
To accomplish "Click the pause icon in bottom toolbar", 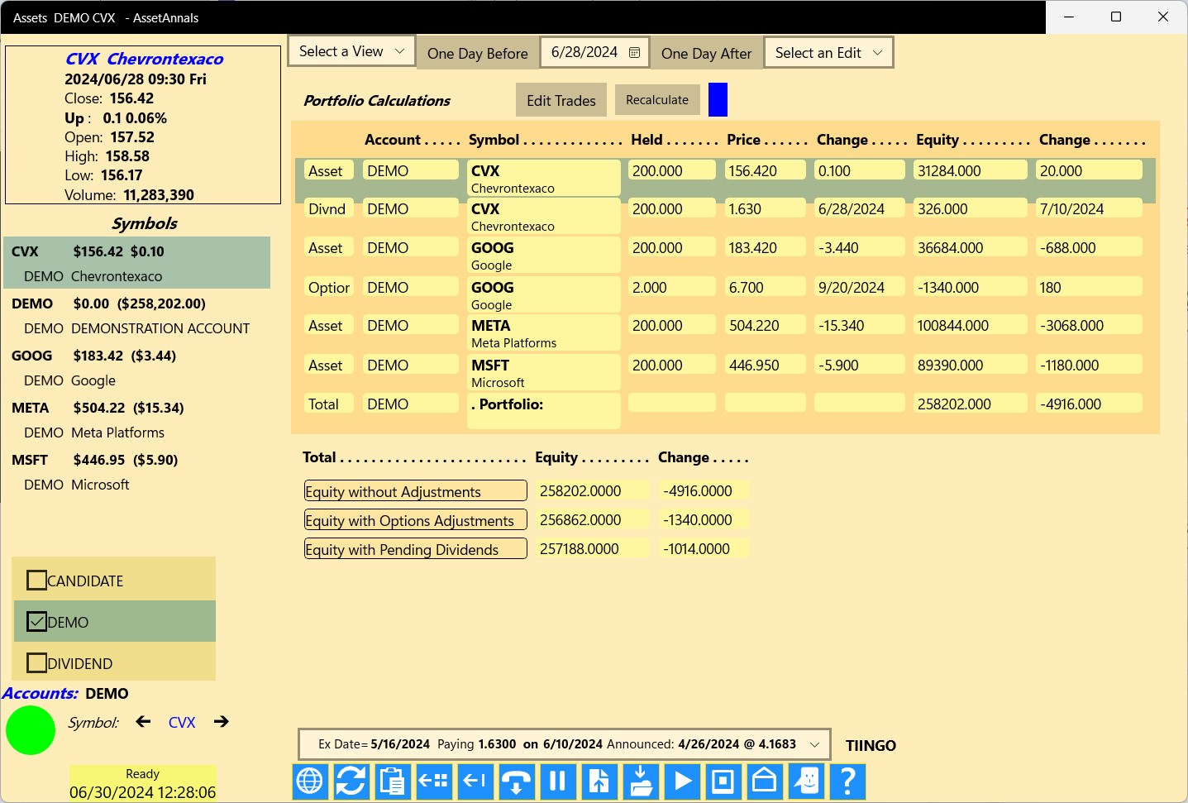I will (x=558, y=781).
